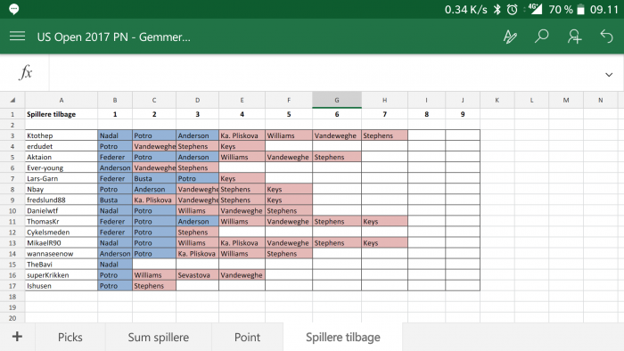
Task: Select the cell containing Sevastova
Action: pos(197,275)
